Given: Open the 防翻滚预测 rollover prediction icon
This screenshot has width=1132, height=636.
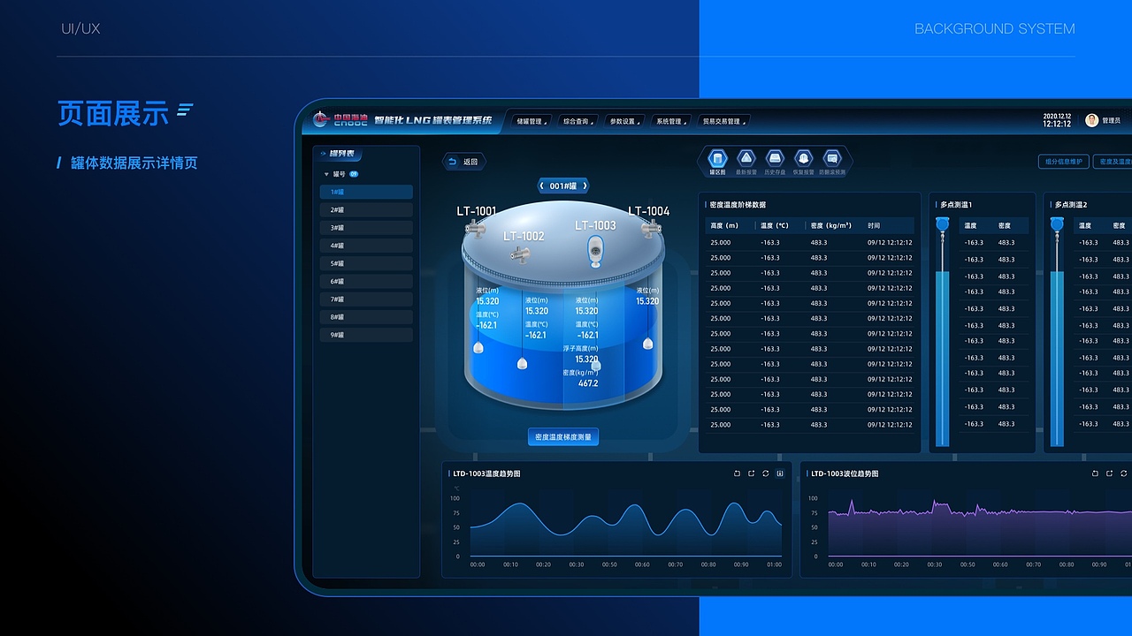Looking at the screenshot, I should (x=831, y=159).
